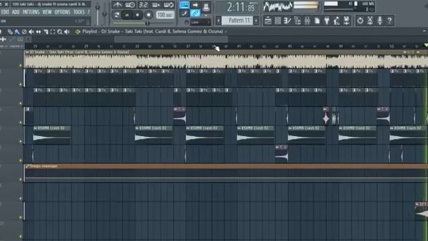
Task: Open the channel rack view icon
Action: [x=278, y=21]
